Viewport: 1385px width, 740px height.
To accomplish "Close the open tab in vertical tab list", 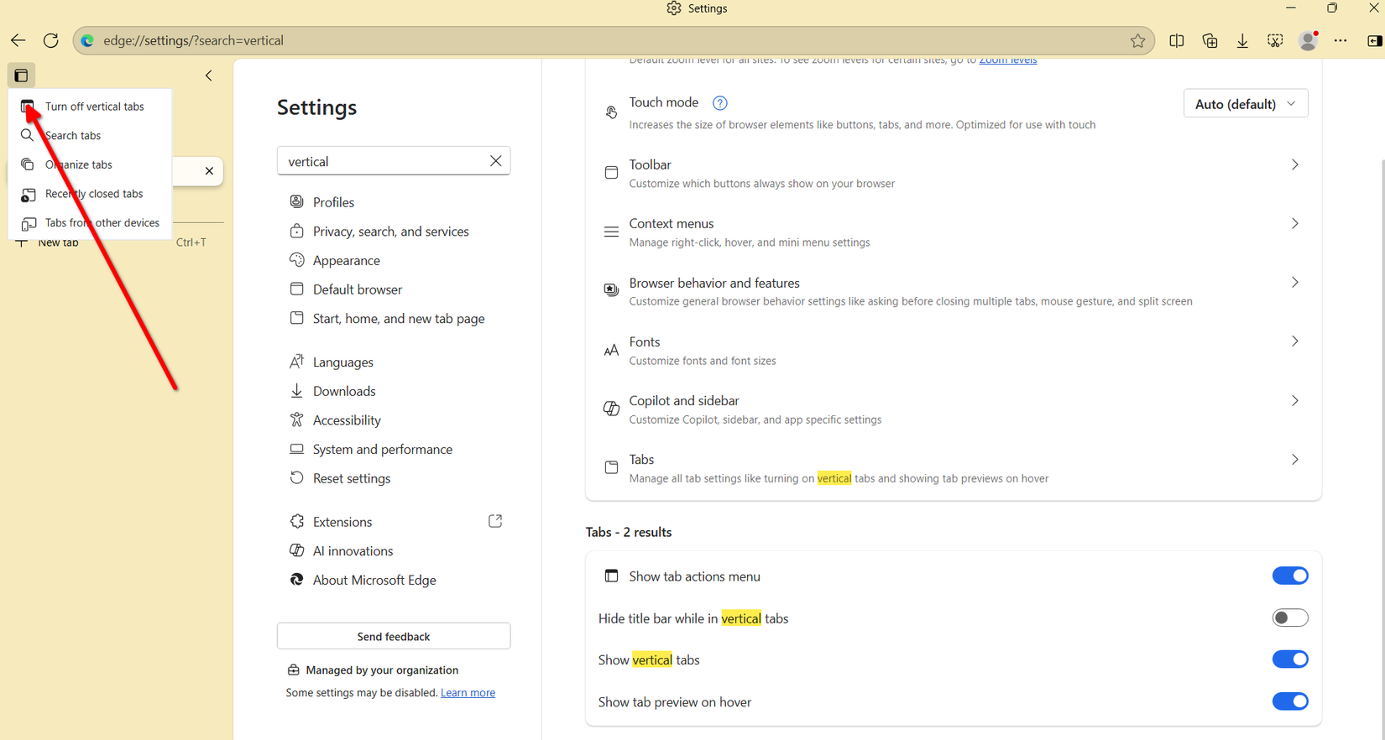I will (209, 171).
